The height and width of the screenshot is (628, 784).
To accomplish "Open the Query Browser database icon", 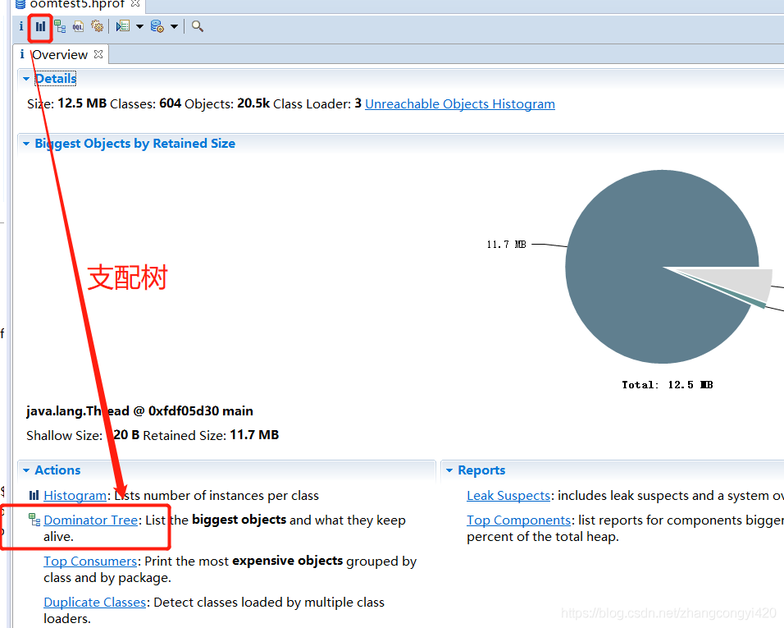I will (x=157, y=26).
